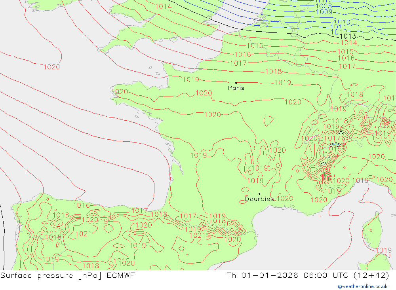The height and width of the screenshot is (290, 396).
Task: Click the 1021 label in northwest Spain
Action: click(83, 234)
